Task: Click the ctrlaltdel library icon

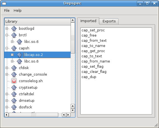Action: 14,94
